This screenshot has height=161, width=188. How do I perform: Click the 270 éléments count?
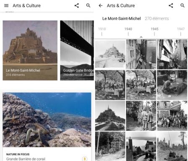157,18
